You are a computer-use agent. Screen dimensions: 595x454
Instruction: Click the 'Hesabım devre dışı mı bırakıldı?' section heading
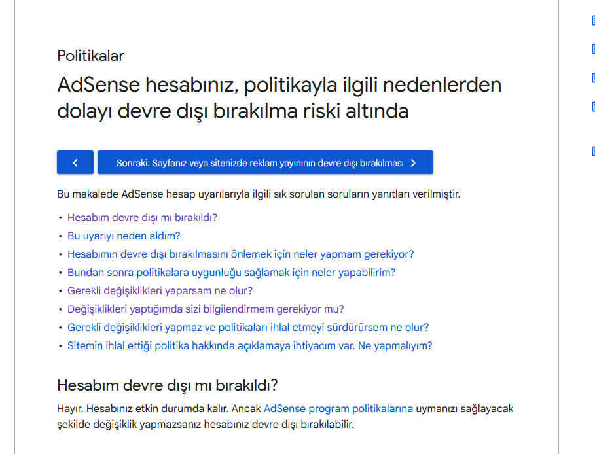[168, 385]
